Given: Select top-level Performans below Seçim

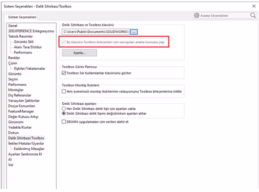Looking at the screenshot, I should (17, 85).
